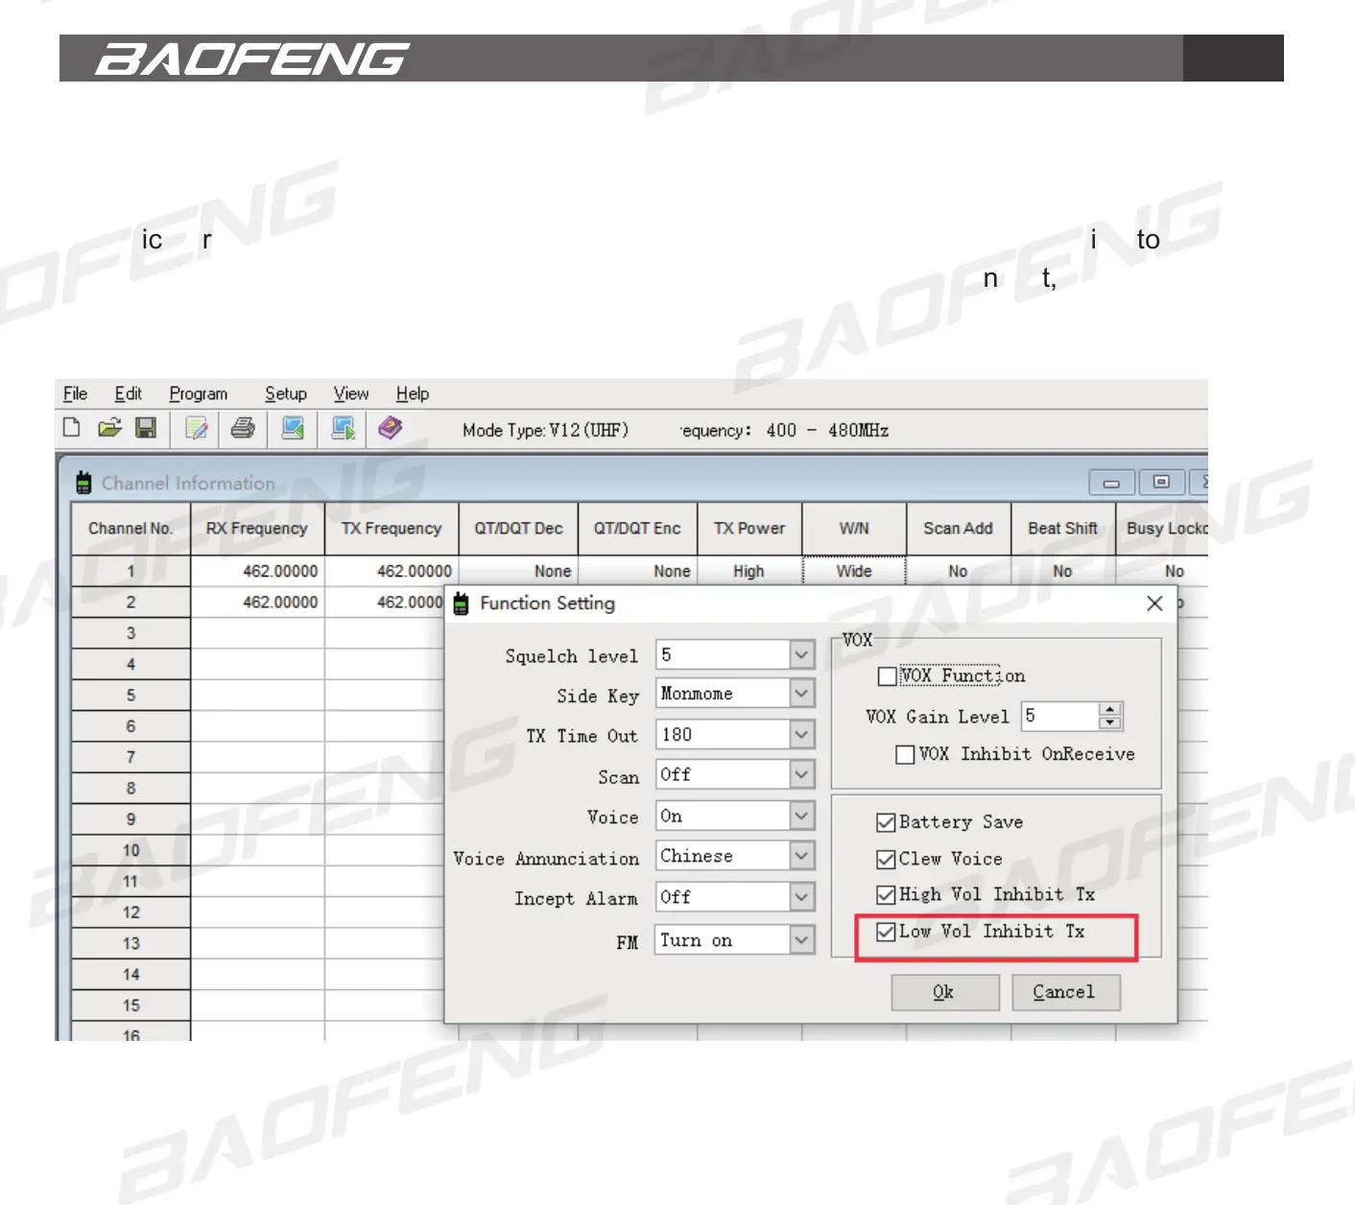
Task: Select channel row number 8
Action: [131, 789]
